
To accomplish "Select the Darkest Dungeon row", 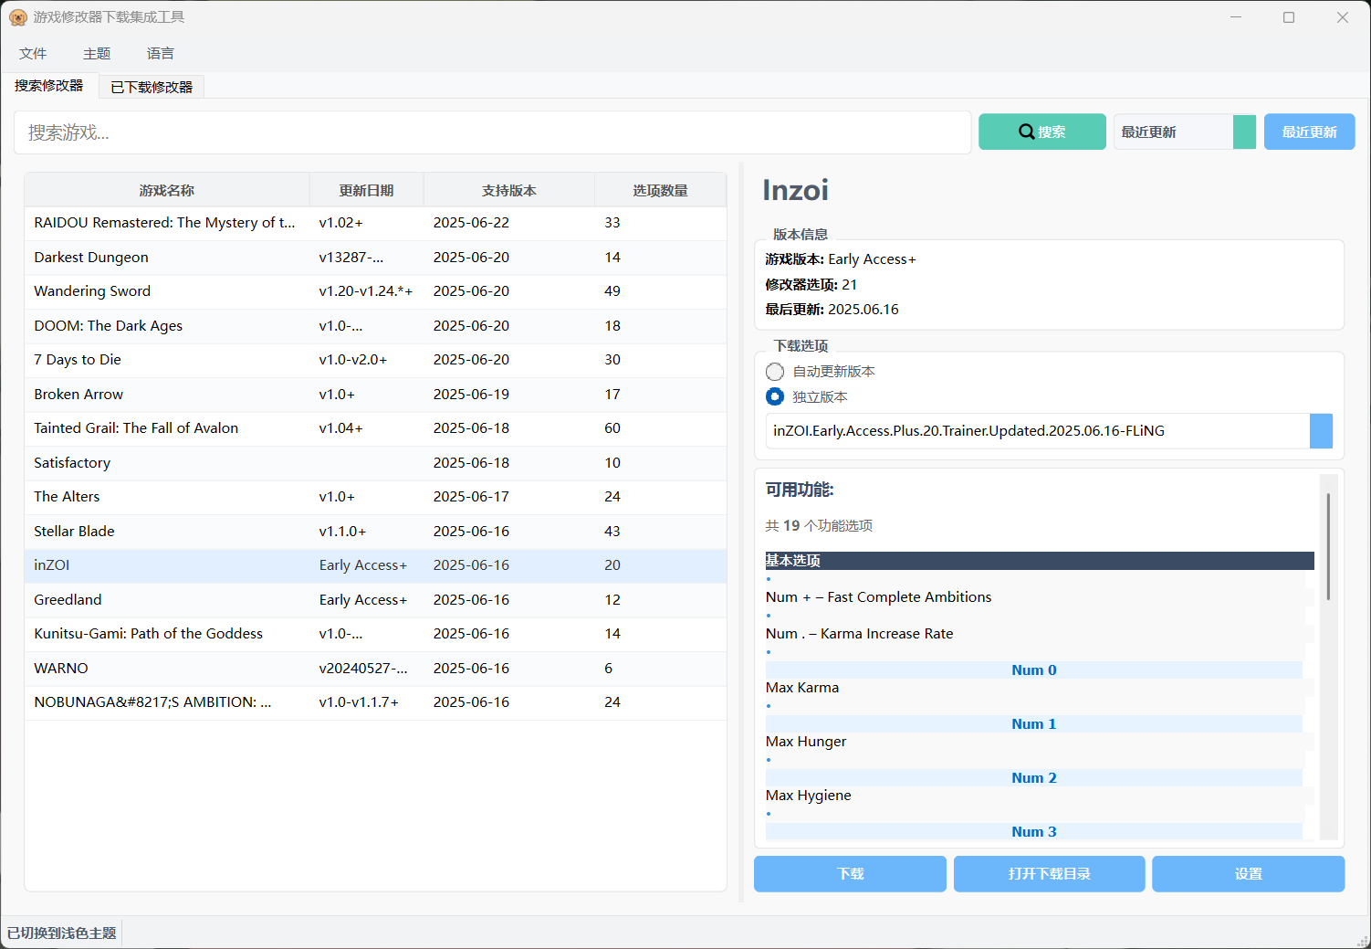I will (x=376, y=258).
